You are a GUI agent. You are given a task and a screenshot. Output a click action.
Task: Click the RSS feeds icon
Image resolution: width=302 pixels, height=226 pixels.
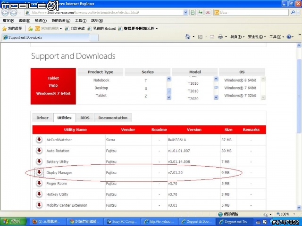tap(200, 37)
